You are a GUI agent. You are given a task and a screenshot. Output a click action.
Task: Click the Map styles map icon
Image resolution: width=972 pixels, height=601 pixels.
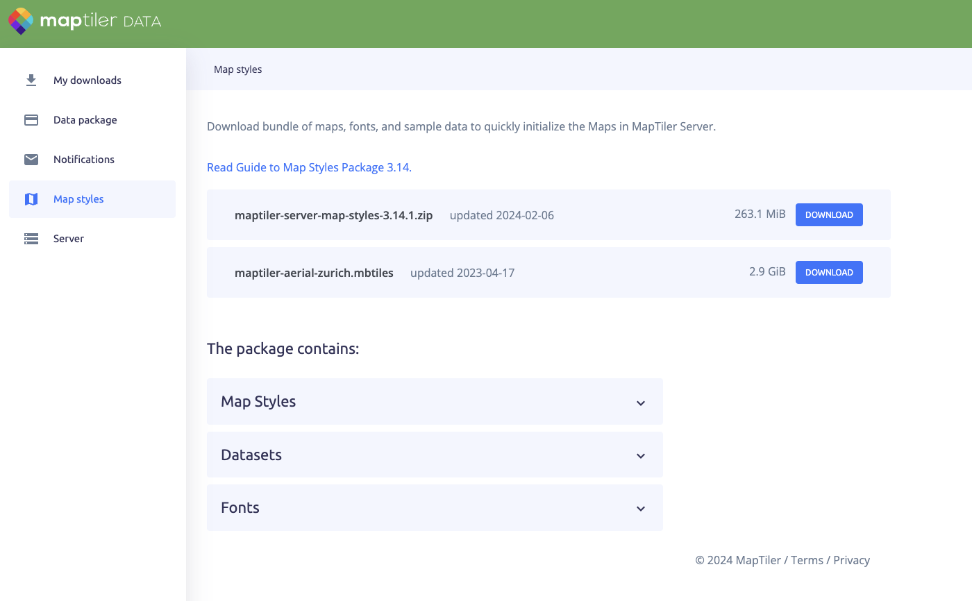tap(31, 199)
